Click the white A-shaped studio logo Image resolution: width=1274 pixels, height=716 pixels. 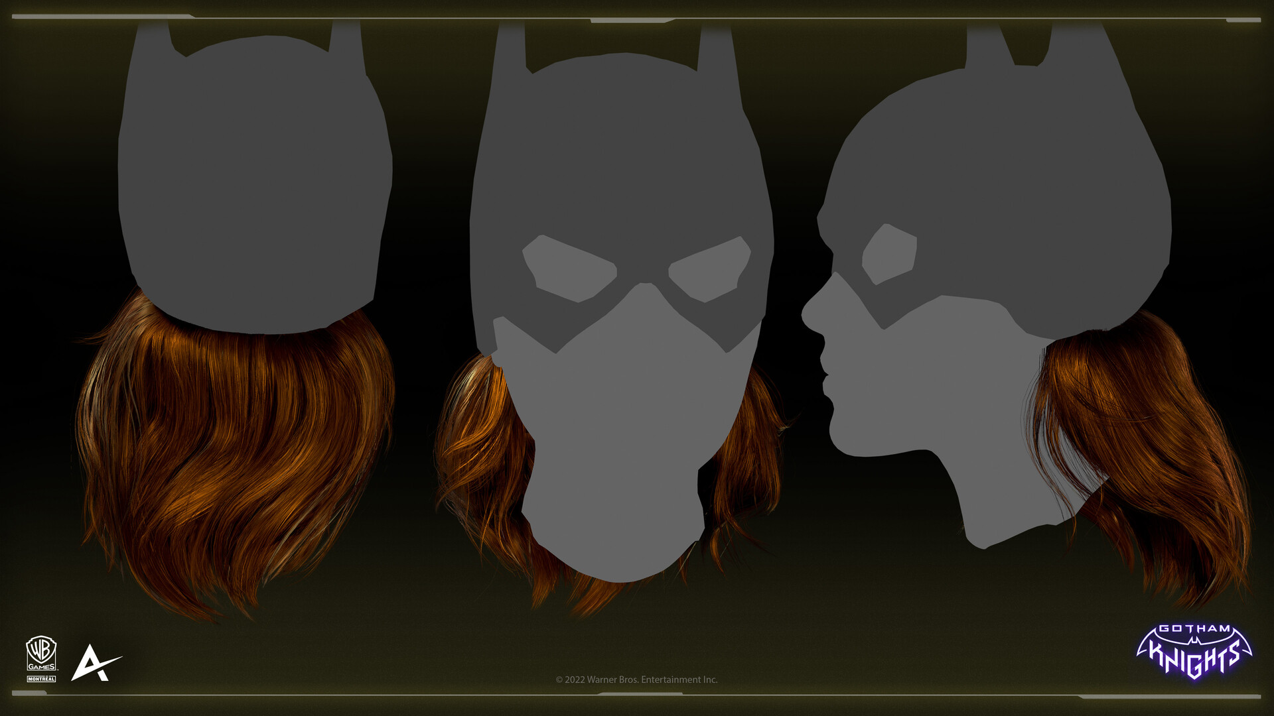point(96,662)
